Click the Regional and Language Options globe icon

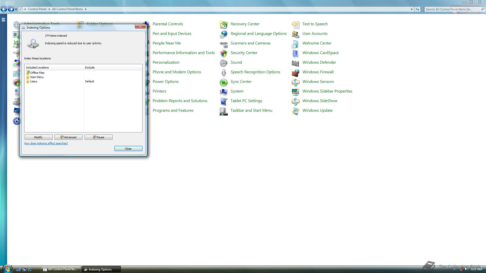[x=224, y=34]
